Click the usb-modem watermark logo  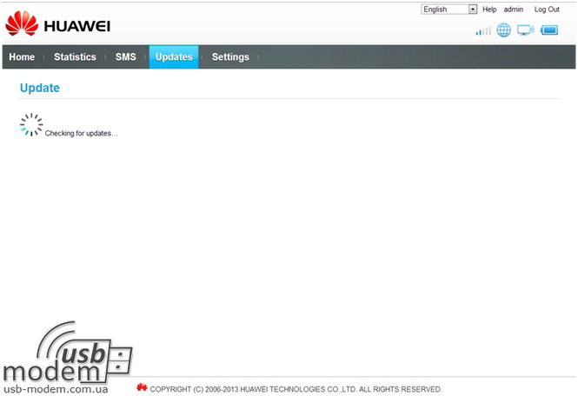[x=68, y=358]
